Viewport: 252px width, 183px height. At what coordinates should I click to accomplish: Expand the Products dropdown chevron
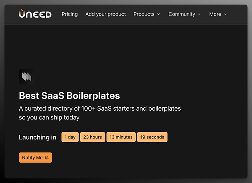158,14
